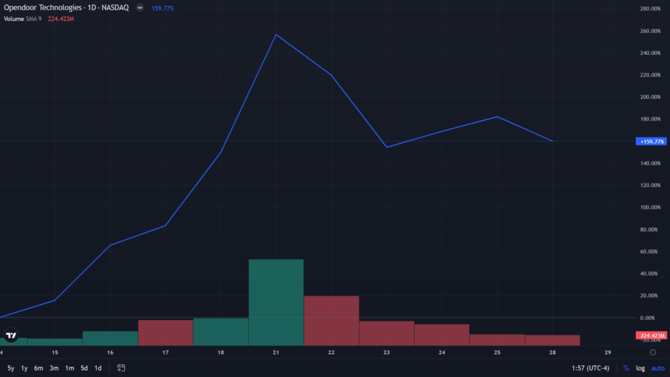The image size is (670, 377).
Task: Select the 6m time range
Action: 39,368
